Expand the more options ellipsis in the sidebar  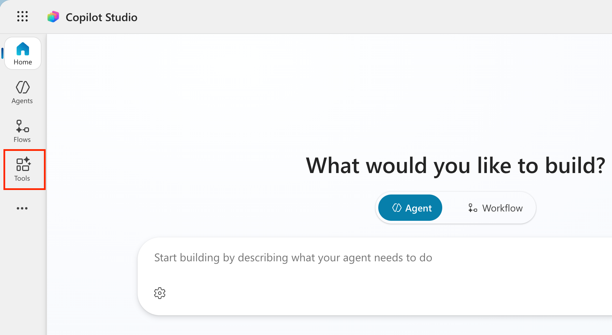(22, 208)
